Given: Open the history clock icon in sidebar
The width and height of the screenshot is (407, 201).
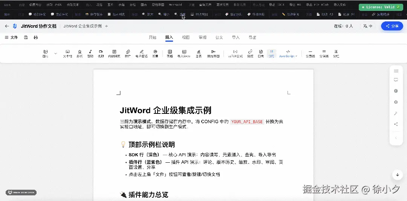Looking at the screenshot, I should pos(396,91).
